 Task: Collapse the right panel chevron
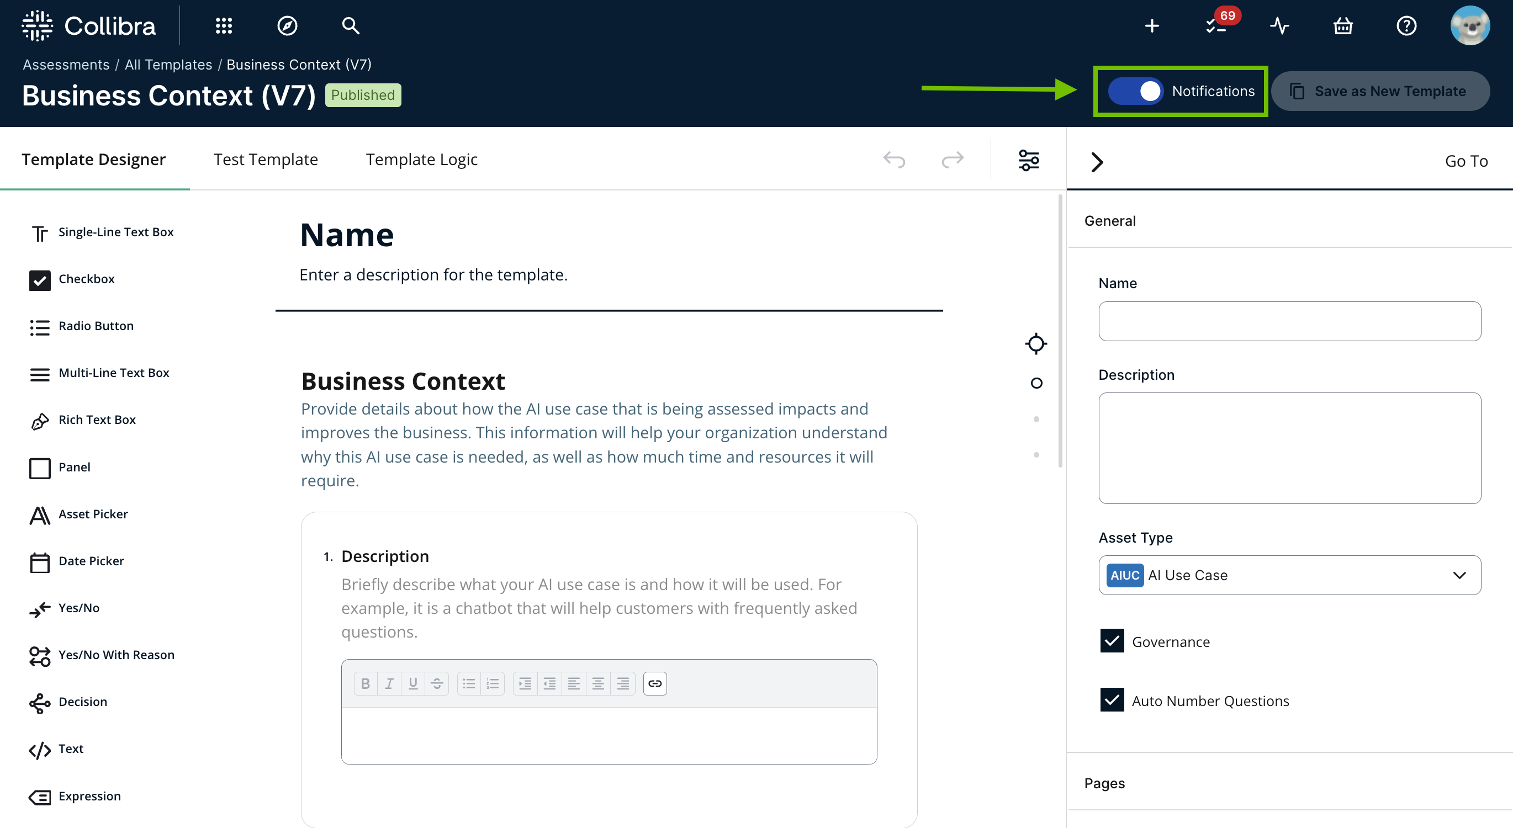point(1097,162)
